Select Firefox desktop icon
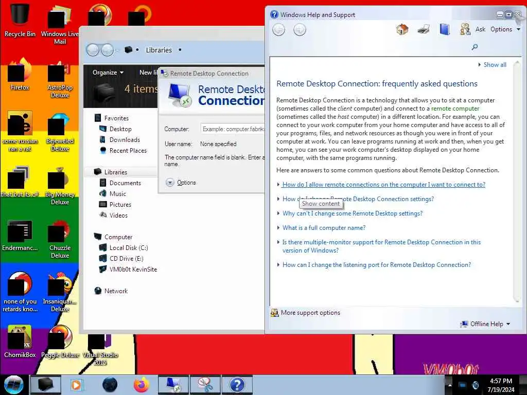The height and width of the screenshot is (395, 527). pyautogui.click(x=20, y=74)
